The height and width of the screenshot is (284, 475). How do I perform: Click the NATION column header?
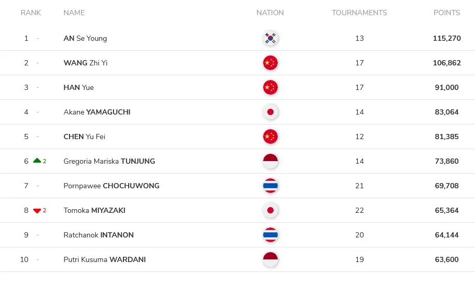(270, 13)
